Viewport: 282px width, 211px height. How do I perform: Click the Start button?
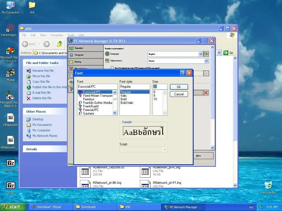pyautogui.click(x=13, y=207)
